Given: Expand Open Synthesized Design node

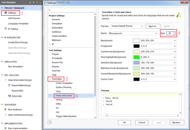Looking at the screenshot, I should (6, 115).
